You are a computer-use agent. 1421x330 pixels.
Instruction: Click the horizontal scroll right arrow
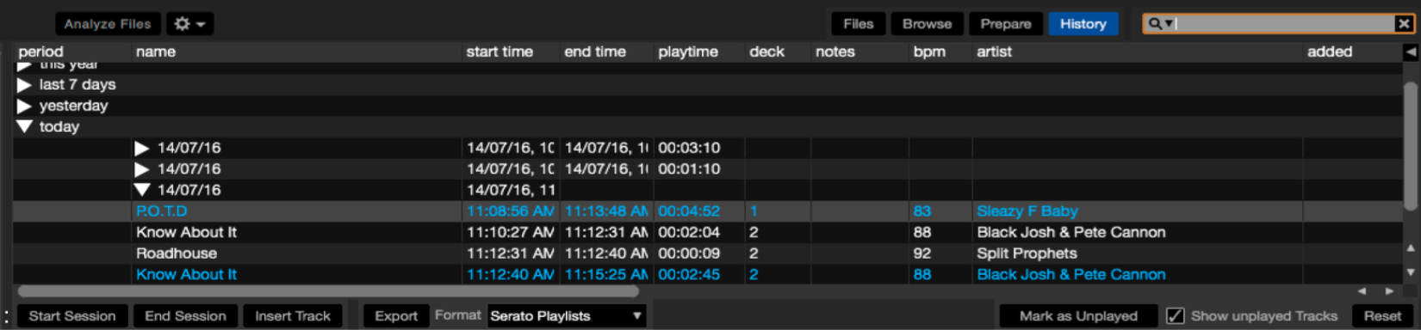[1389, 291]
